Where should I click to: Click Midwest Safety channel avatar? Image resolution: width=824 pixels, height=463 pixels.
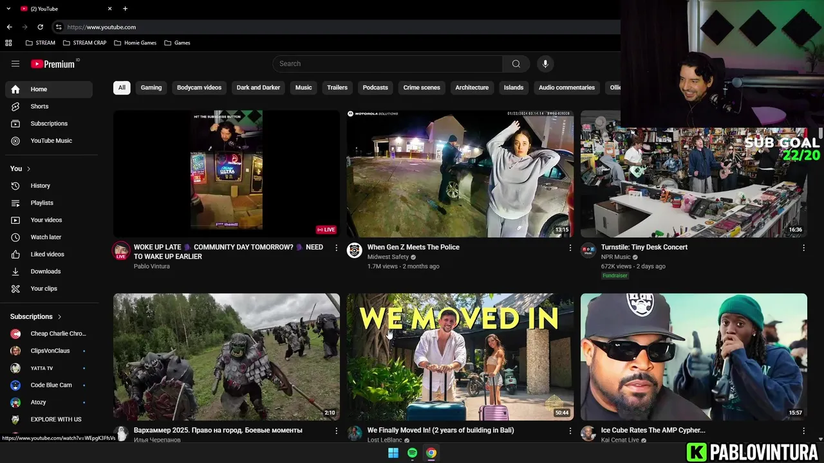[354, 250]
